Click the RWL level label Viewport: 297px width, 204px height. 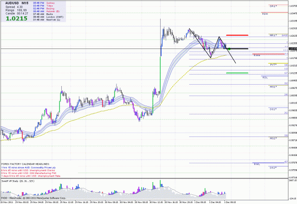click(x=257, y=164)
